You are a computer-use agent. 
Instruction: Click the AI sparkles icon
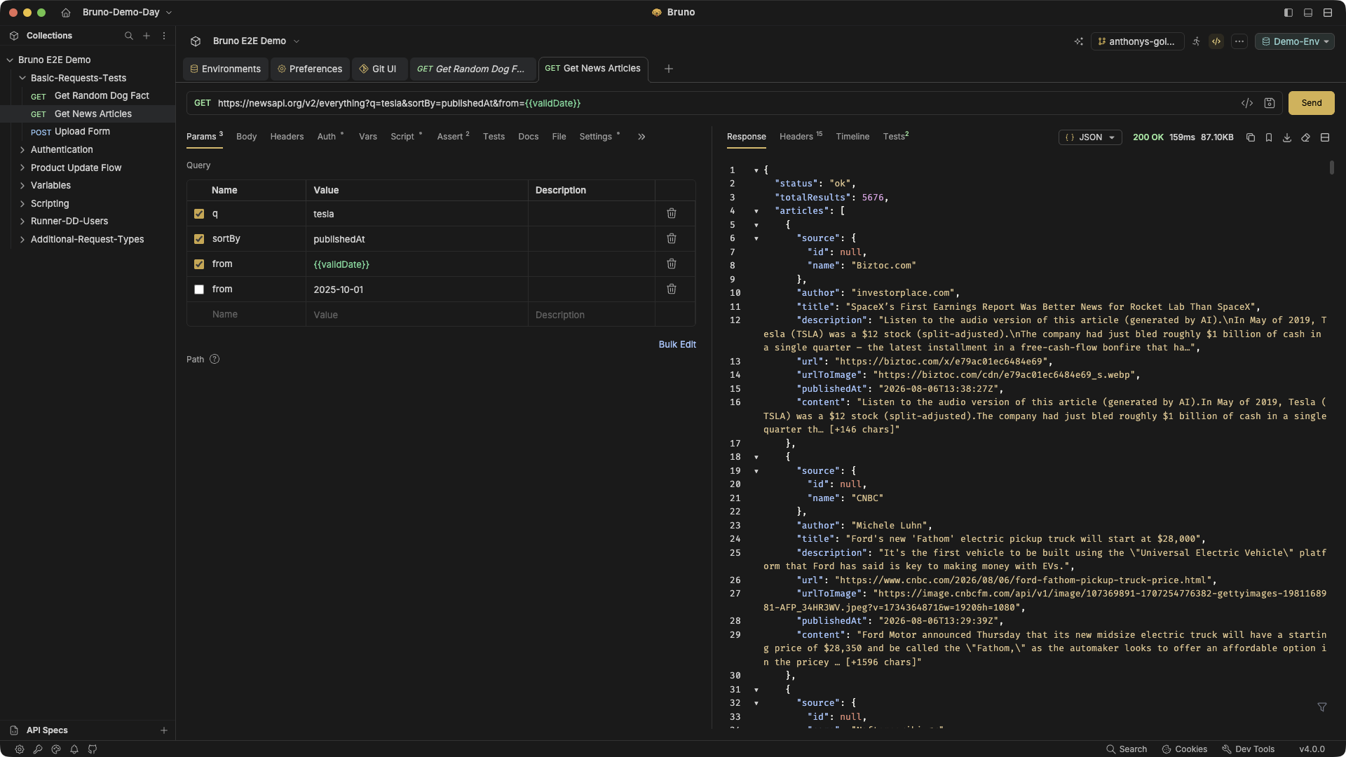point(1079,41)
